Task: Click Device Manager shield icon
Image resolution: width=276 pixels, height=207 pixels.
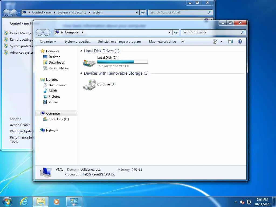Action: [6, 33]
